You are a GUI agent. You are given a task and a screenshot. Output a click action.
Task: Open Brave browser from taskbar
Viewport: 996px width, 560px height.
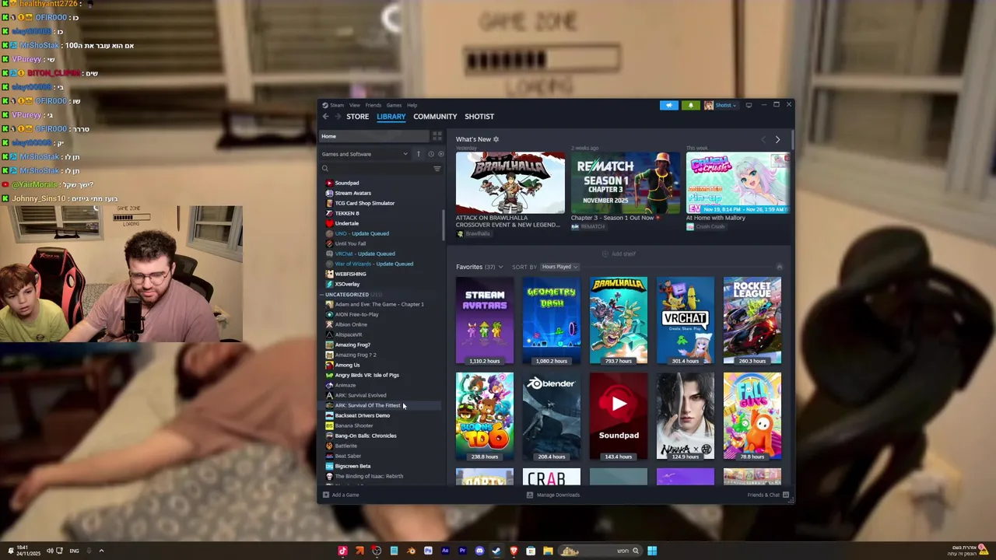tap(514, 551)
